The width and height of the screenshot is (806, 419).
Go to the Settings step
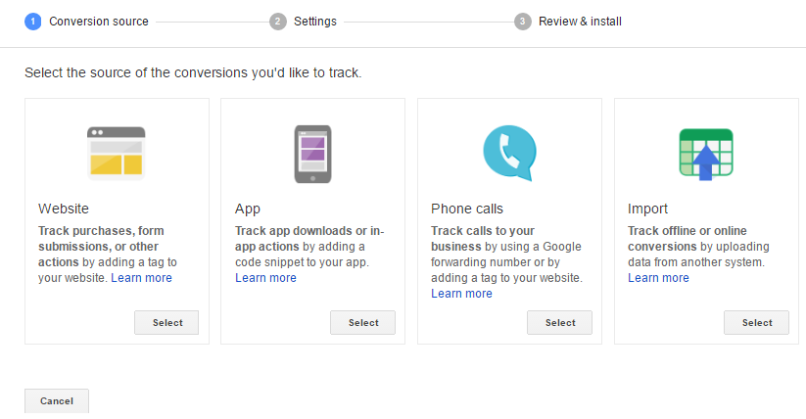pyautogui.click(x=315, y=22)
